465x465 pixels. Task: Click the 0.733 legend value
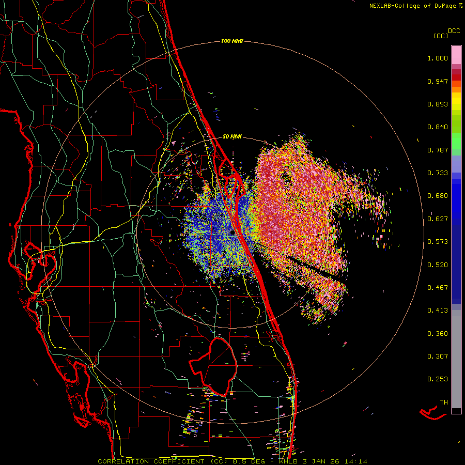pyautogui.click(x=438, y=173)
